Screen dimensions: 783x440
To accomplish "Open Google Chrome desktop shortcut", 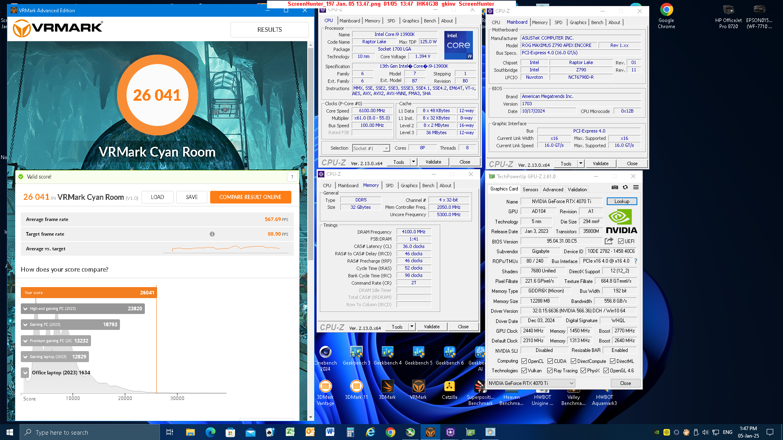I will [x=666, y=16].
